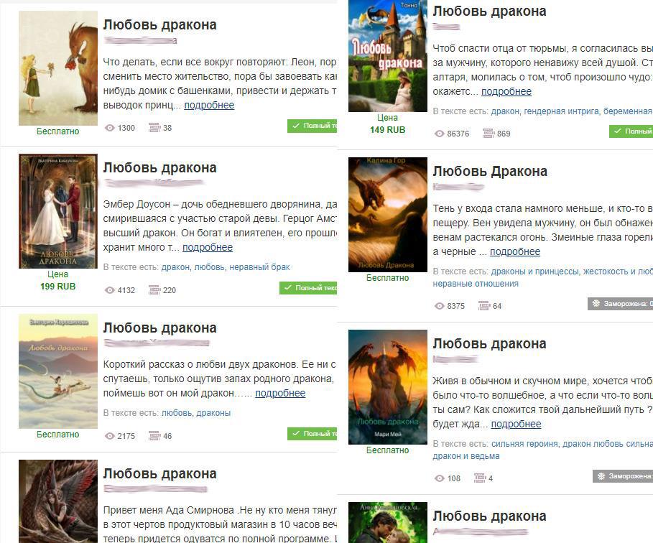The height and width of the screenshot is (543, 653).
Task: Click the views eye icon showing 1300
Action: click(x=109, y=128)
